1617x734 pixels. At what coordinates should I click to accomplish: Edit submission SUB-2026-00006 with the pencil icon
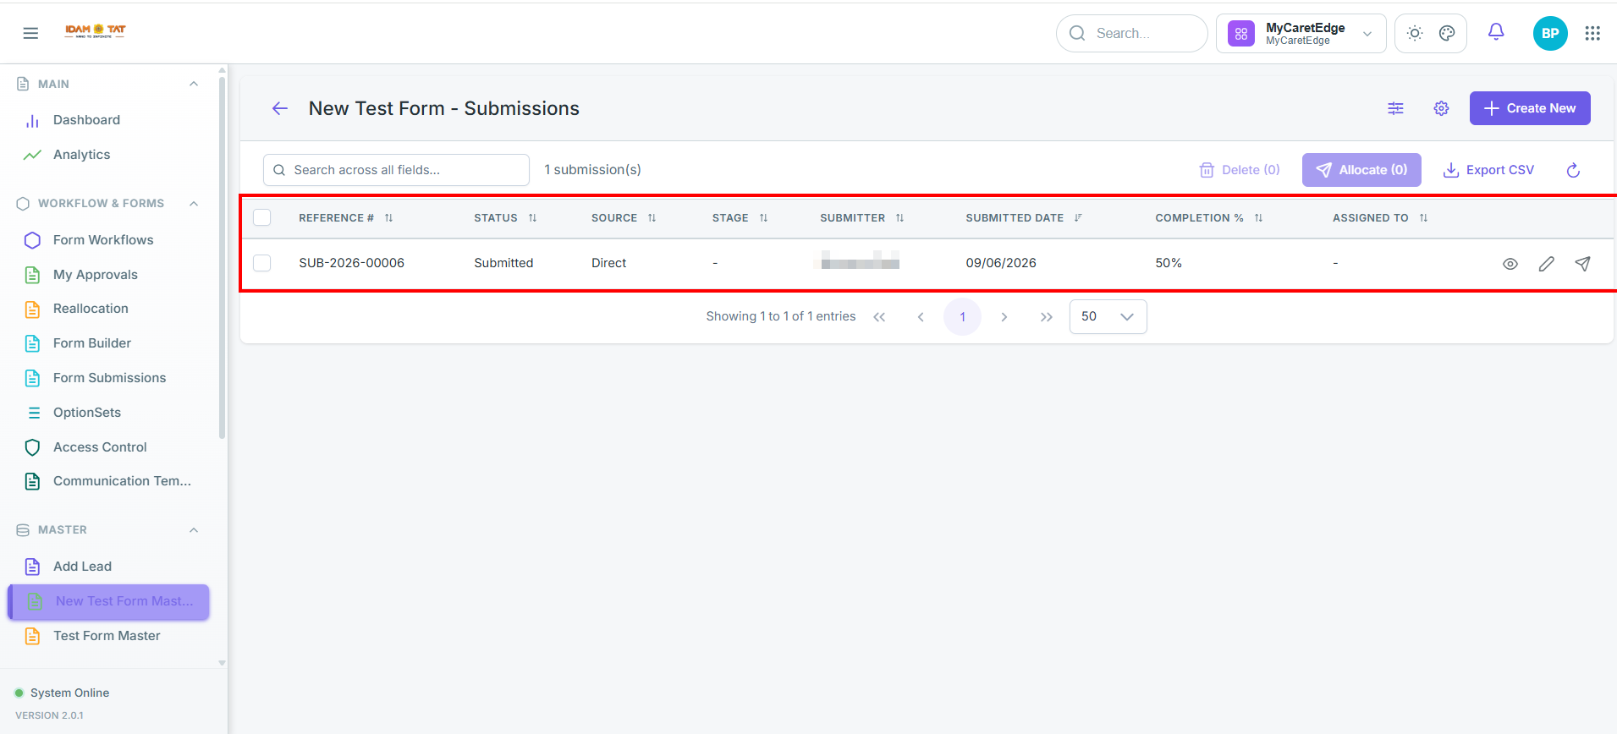click(x=1546, y=264)
